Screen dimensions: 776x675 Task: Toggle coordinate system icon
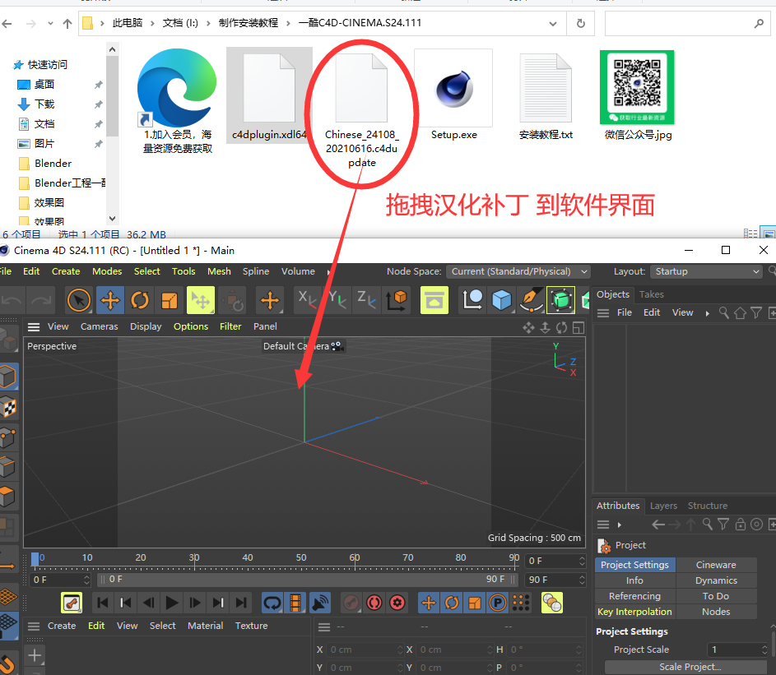point(396,299)
